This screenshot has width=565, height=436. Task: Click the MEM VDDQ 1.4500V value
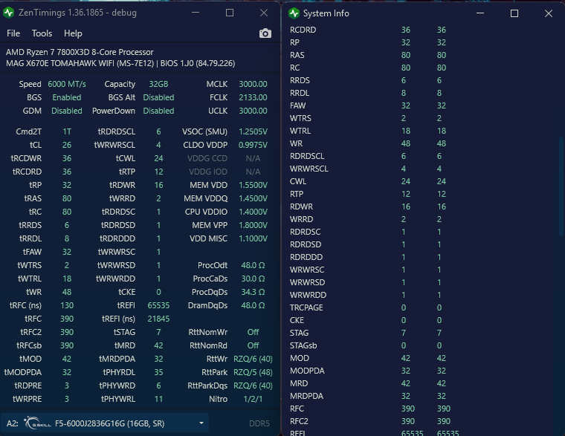pyautogui.click(x=253, y=198)
